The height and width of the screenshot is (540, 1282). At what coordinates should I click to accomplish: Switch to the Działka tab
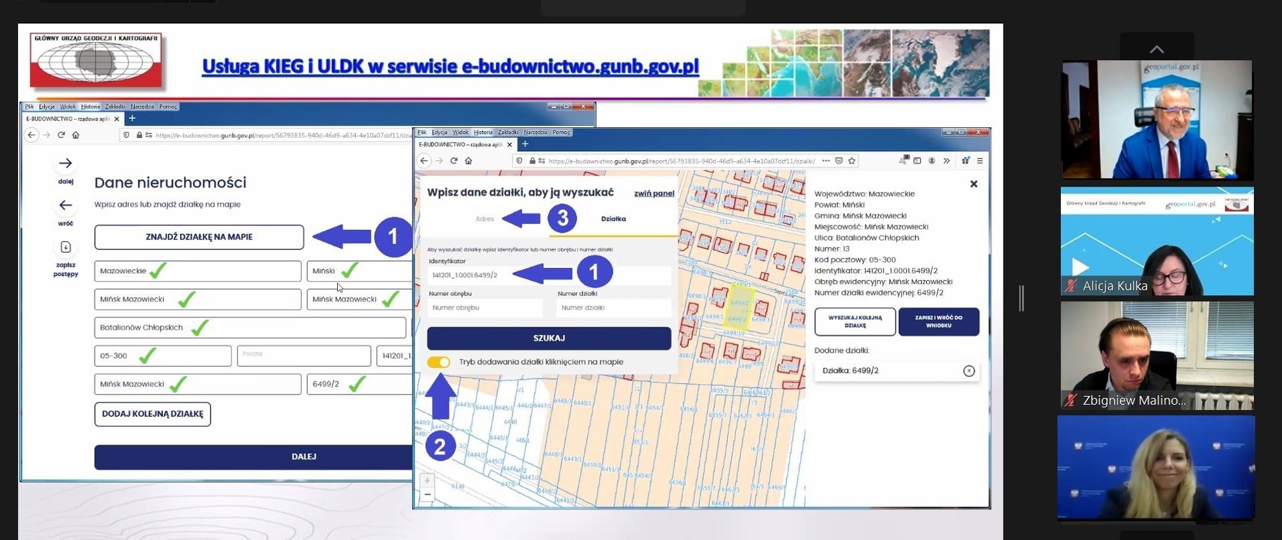[x=613, y=219]
